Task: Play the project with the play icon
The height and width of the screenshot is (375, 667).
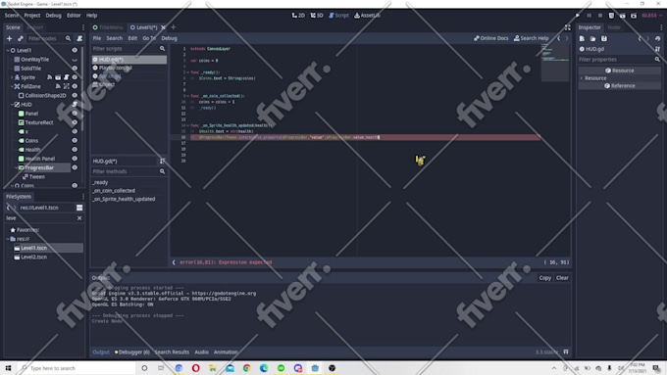Action: 578,16
